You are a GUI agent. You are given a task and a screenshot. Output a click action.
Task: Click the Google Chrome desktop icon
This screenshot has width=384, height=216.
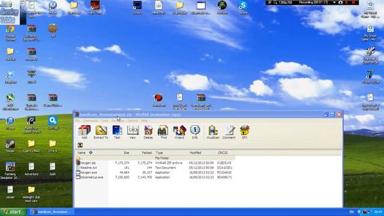click(10, 33)
